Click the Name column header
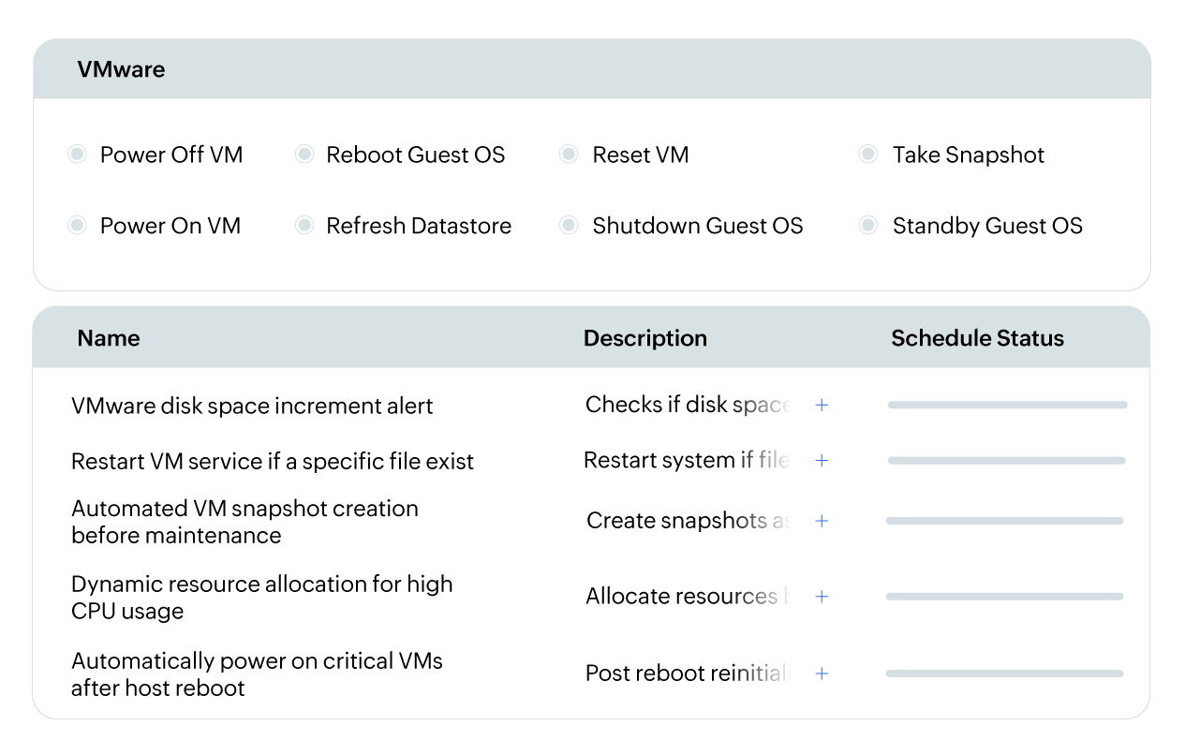1185x755 pixels. point(109,338)
